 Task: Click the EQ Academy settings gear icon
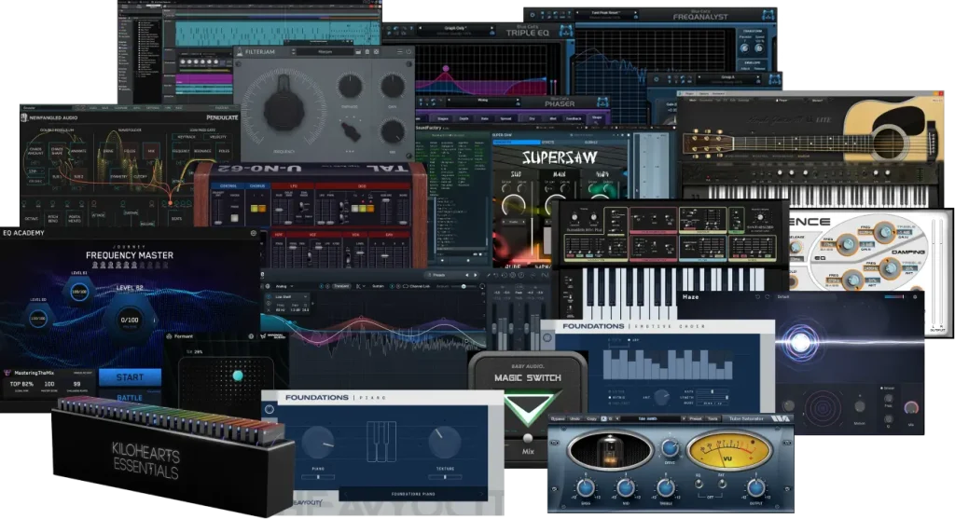coord(252,233)
